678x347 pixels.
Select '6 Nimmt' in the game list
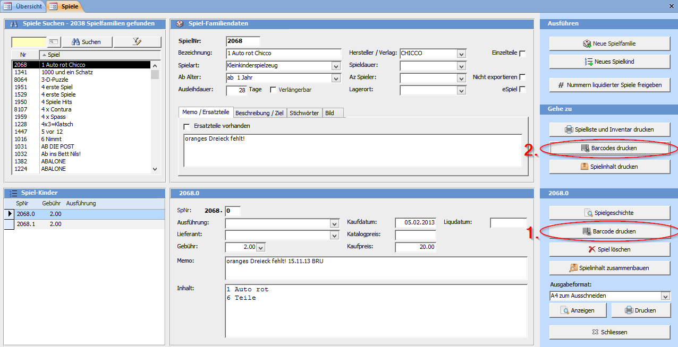click(81, 139)
